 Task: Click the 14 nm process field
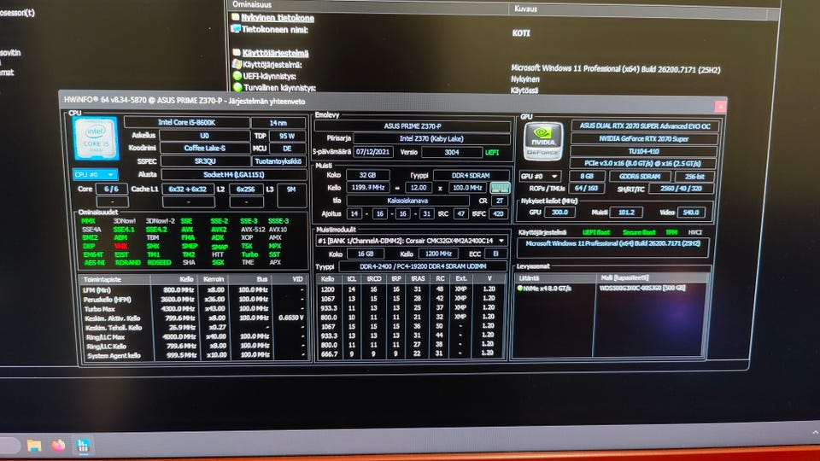[278, 123]
